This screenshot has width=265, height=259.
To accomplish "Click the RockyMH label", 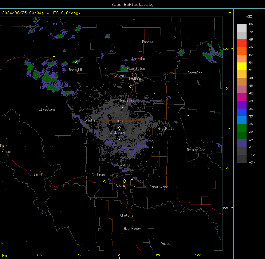I will (75, 70).
